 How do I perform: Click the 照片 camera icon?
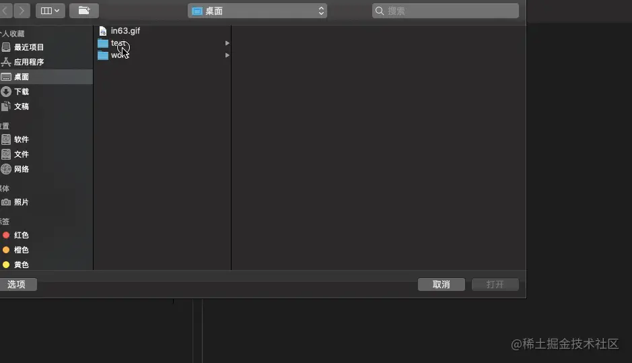point(6,202)
